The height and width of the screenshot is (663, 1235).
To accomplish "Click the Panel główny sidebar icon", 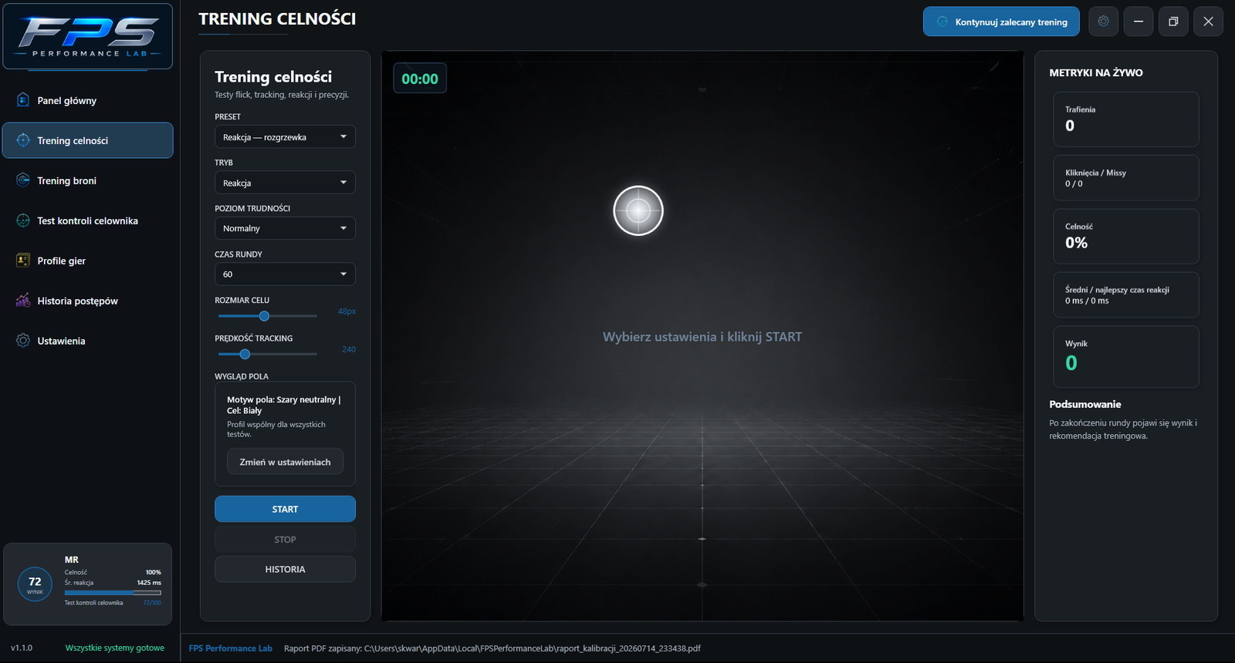I will (x=23, y=100).
